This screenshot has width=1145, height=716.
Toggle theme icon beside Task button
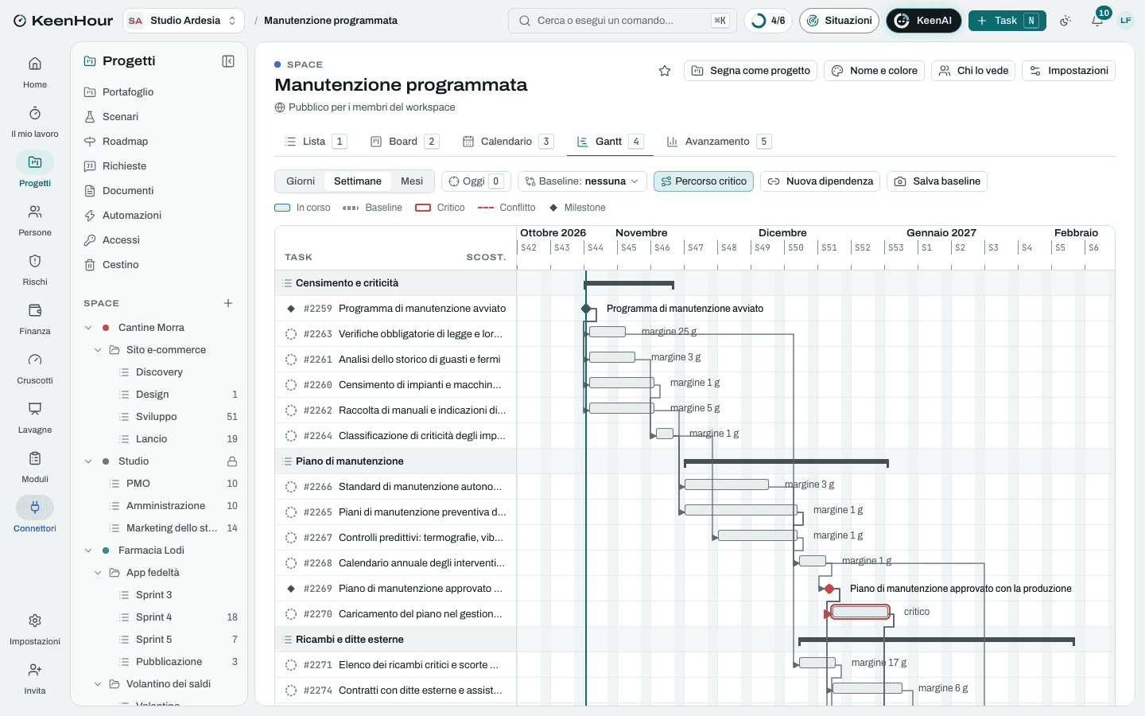pyautogui.click(x=1066, y=21)
